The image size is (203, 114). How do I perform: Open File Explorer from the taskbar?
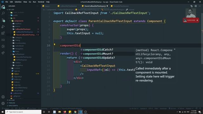60,112
